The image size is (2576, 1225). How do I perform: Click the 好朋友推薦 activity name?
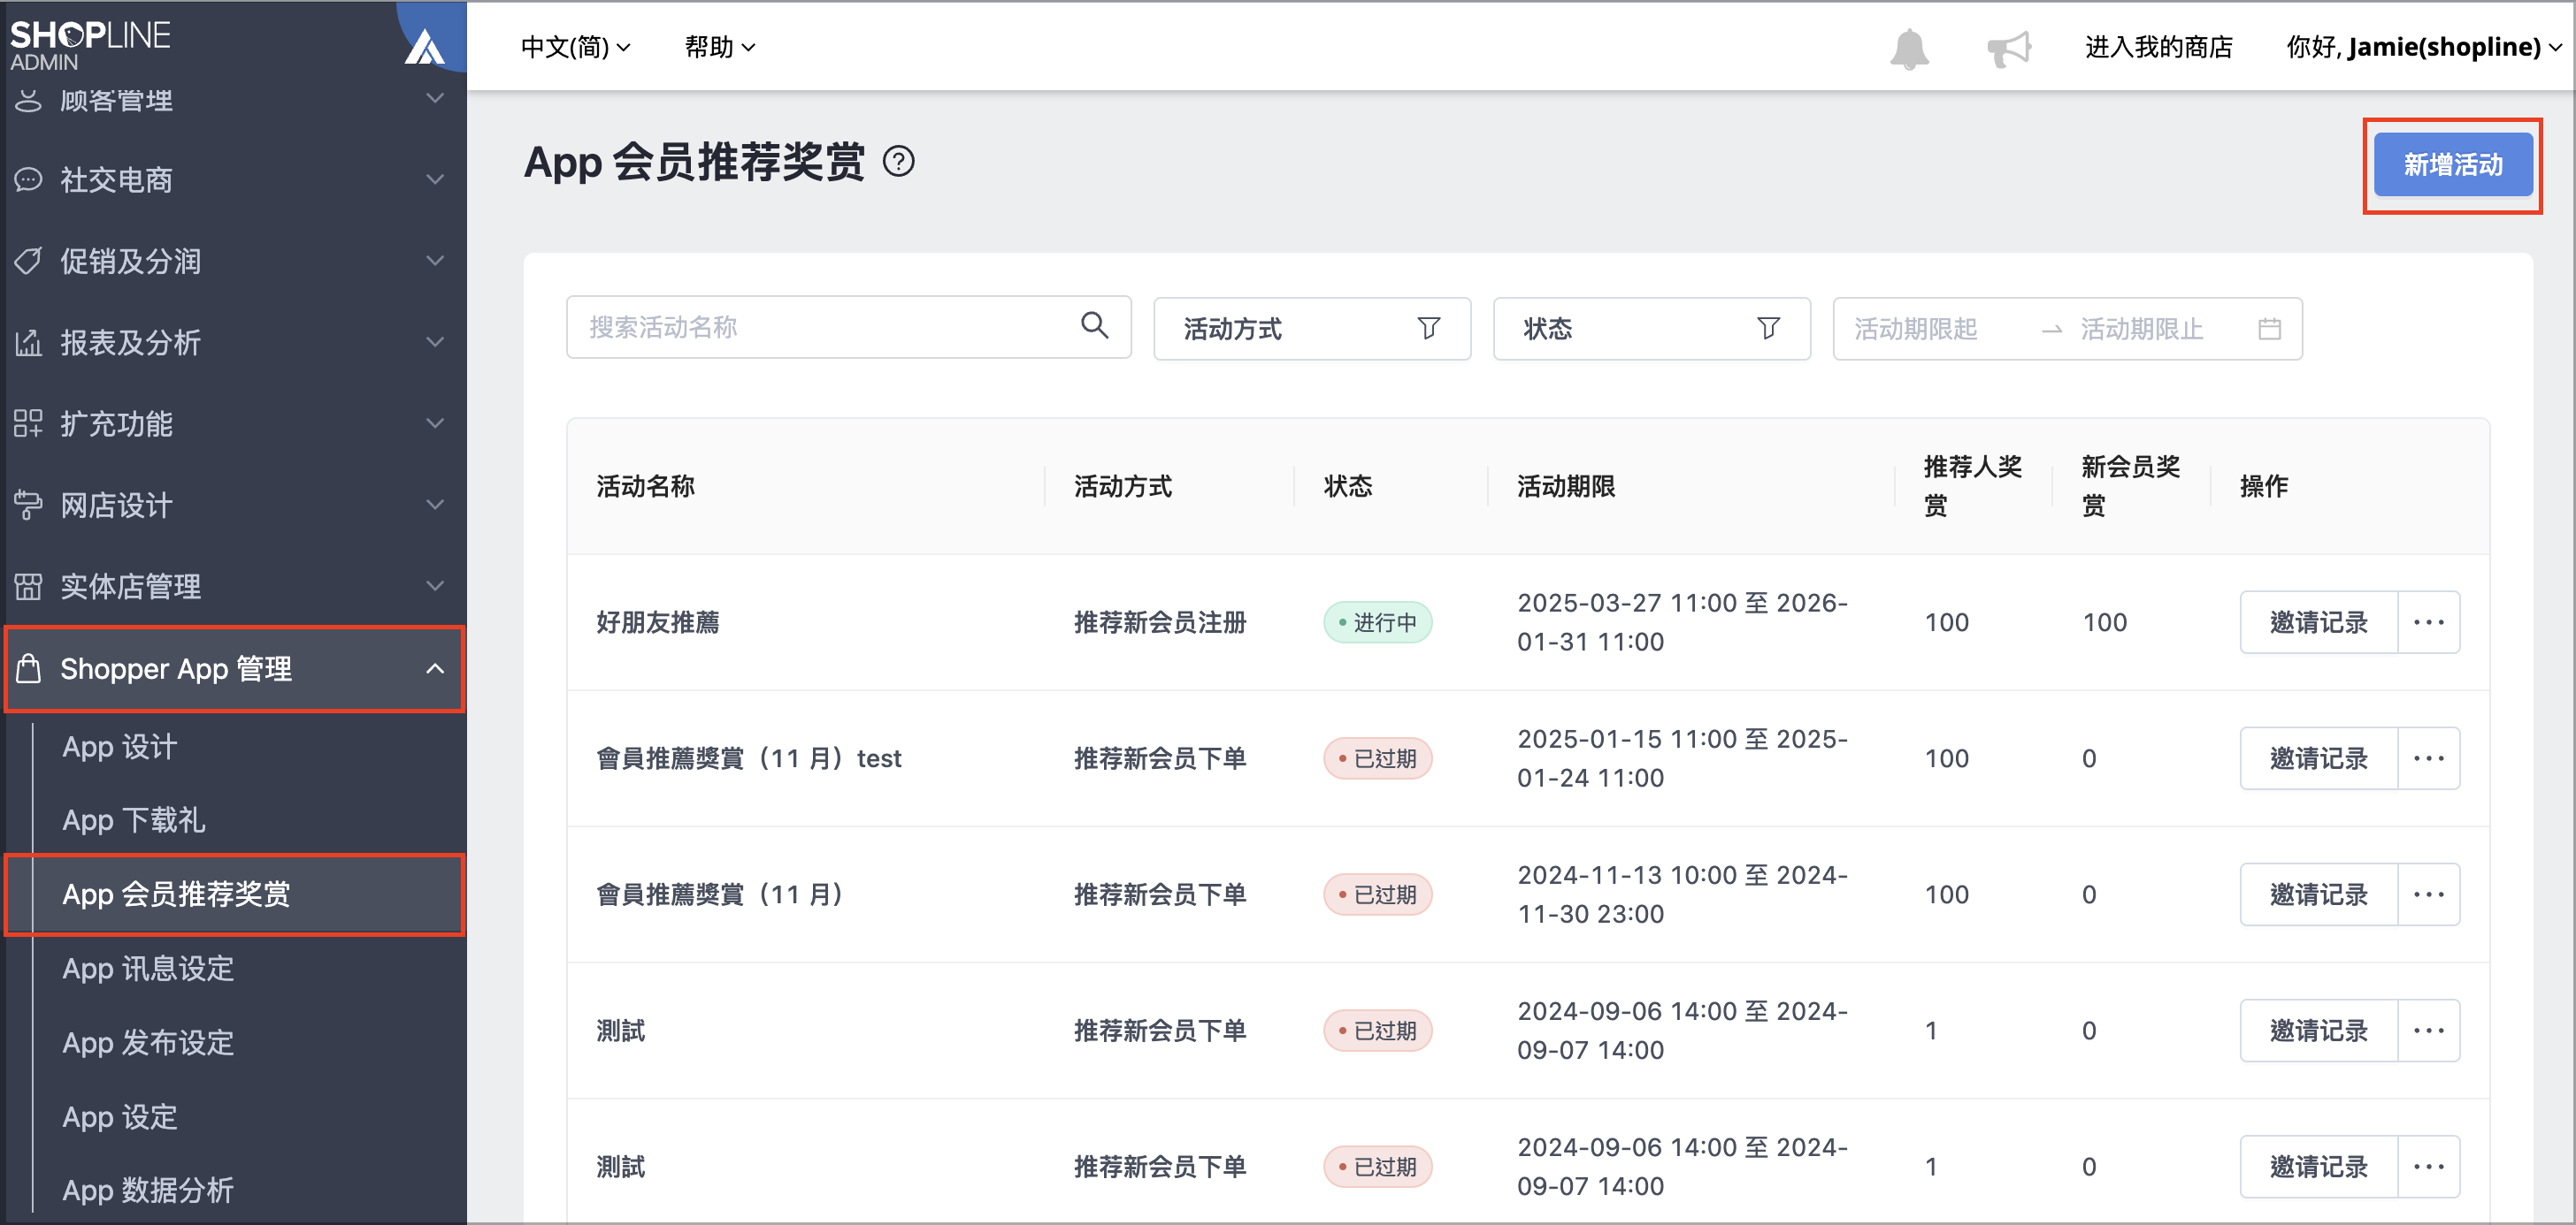(657, 622)
